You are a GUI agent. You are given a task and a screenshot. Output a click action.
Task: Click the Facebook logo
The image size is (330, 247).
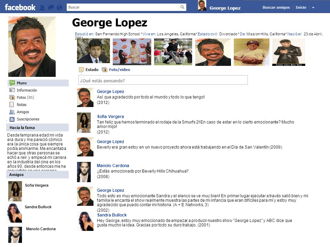20,7
